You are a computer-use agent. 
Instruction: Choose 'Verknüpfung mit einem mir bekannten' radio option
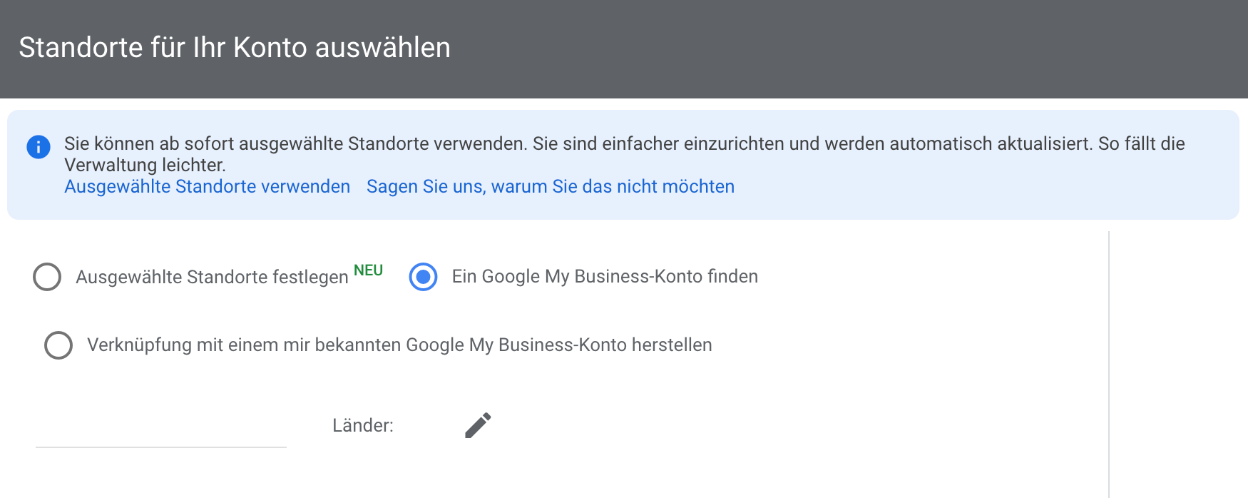(58, 345)
